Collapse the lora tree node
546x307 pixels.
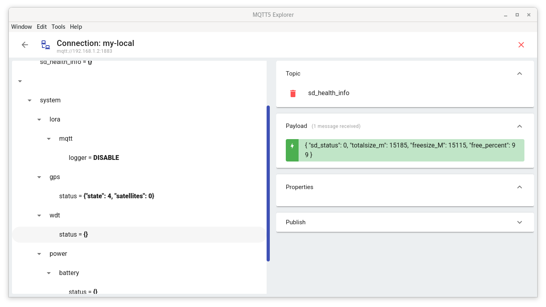click(x=39, y=120)
